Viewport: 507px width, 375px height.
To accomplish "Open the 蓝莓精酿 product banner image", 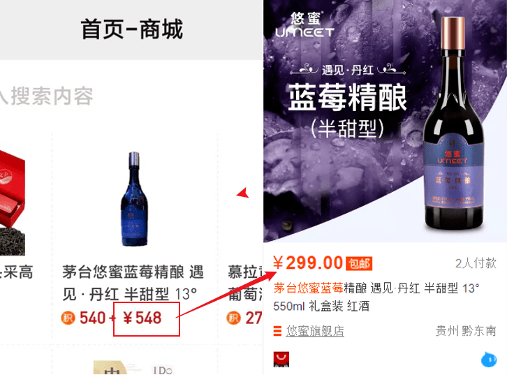I will pos(385,122).
